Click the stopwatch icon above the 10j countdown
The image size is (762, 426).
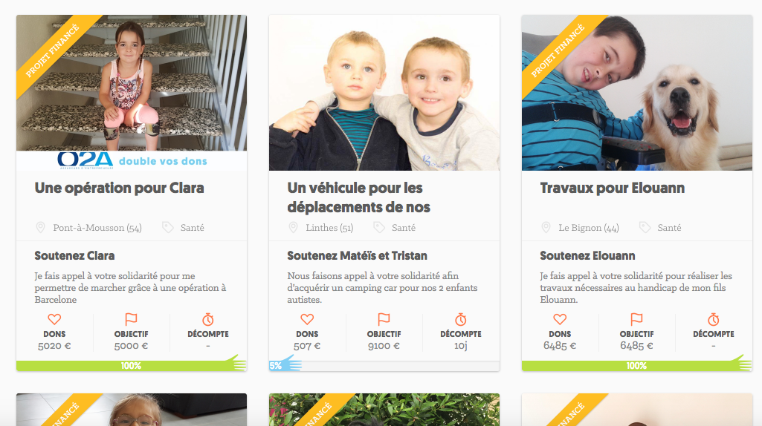pos(461,319)
